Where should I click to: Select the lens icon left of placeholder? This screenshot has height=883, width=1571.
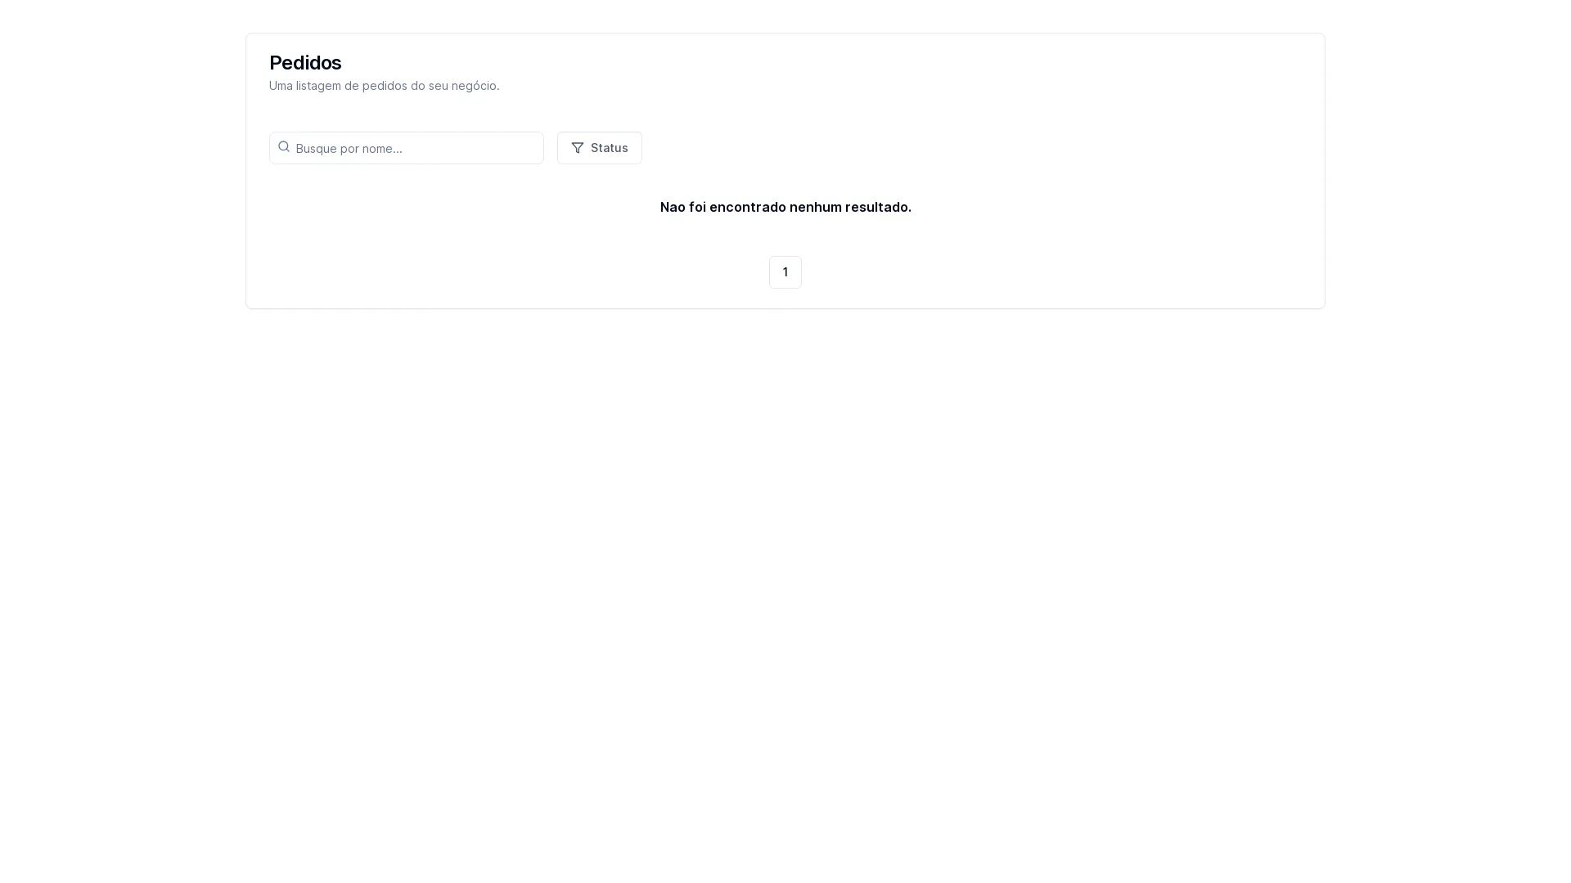click(284, 147)
